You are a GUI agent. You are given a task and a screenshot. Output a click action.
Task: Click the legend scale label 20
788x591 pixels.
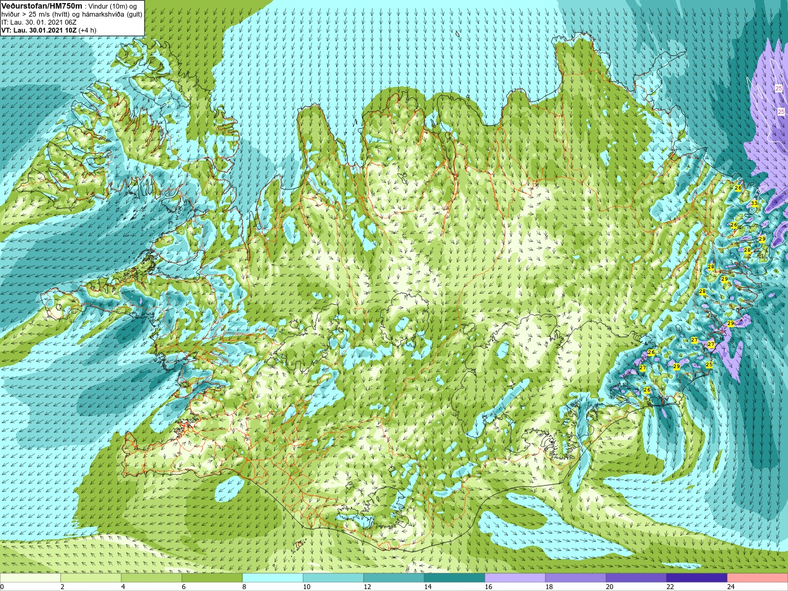point(609,587)
